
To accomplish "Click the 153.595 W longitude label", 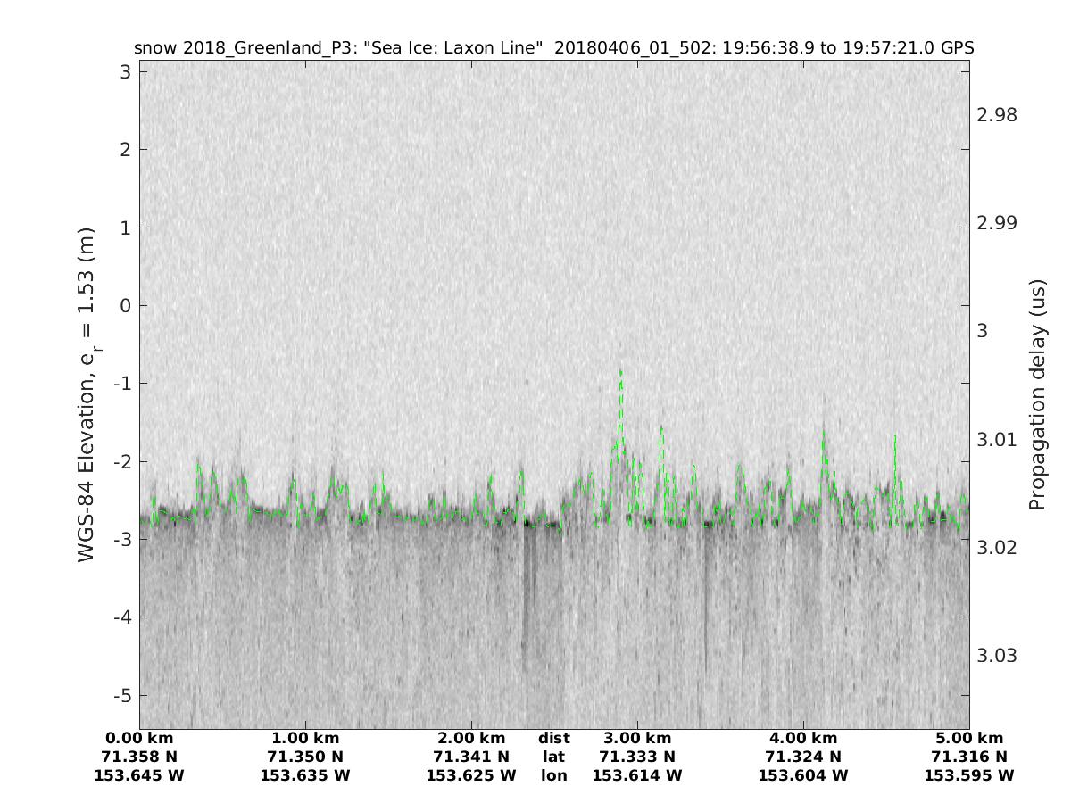I will (x=969, y=775).
